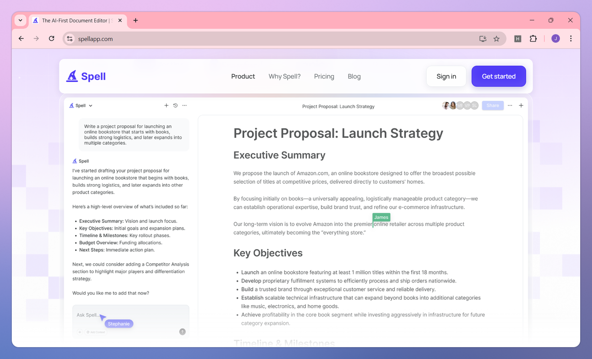The image size is (592, 359).
Task: Click the first collaborator avatar
Action: (x=446, y=105)
